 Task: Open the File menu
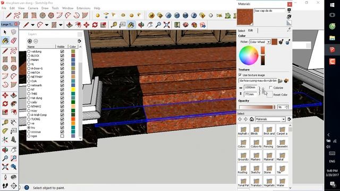pos(4,8)
